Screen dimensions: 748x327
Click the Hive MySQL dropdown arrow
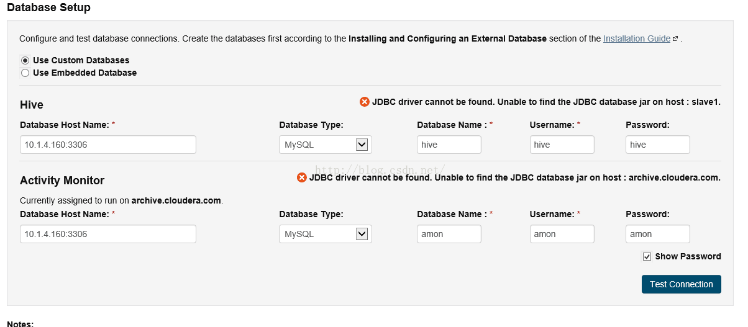tap(362, 145)
